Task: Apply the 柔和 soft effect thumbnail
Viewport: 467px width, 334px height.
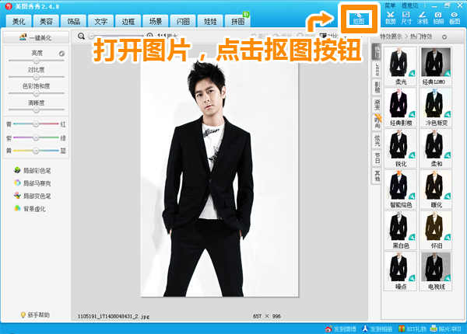Action: click(436, 148)
